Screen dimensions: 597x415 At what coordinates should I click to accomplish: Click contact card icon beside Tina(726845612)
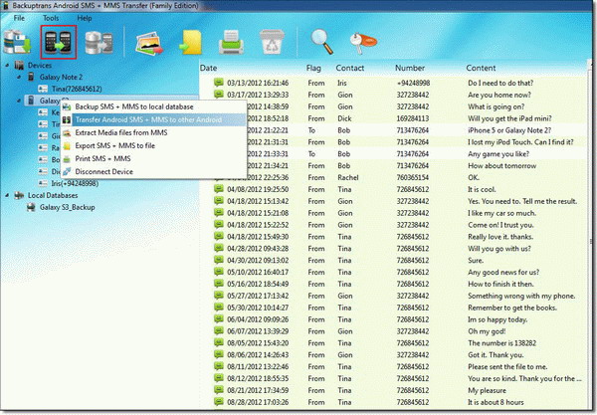(43, 90)
